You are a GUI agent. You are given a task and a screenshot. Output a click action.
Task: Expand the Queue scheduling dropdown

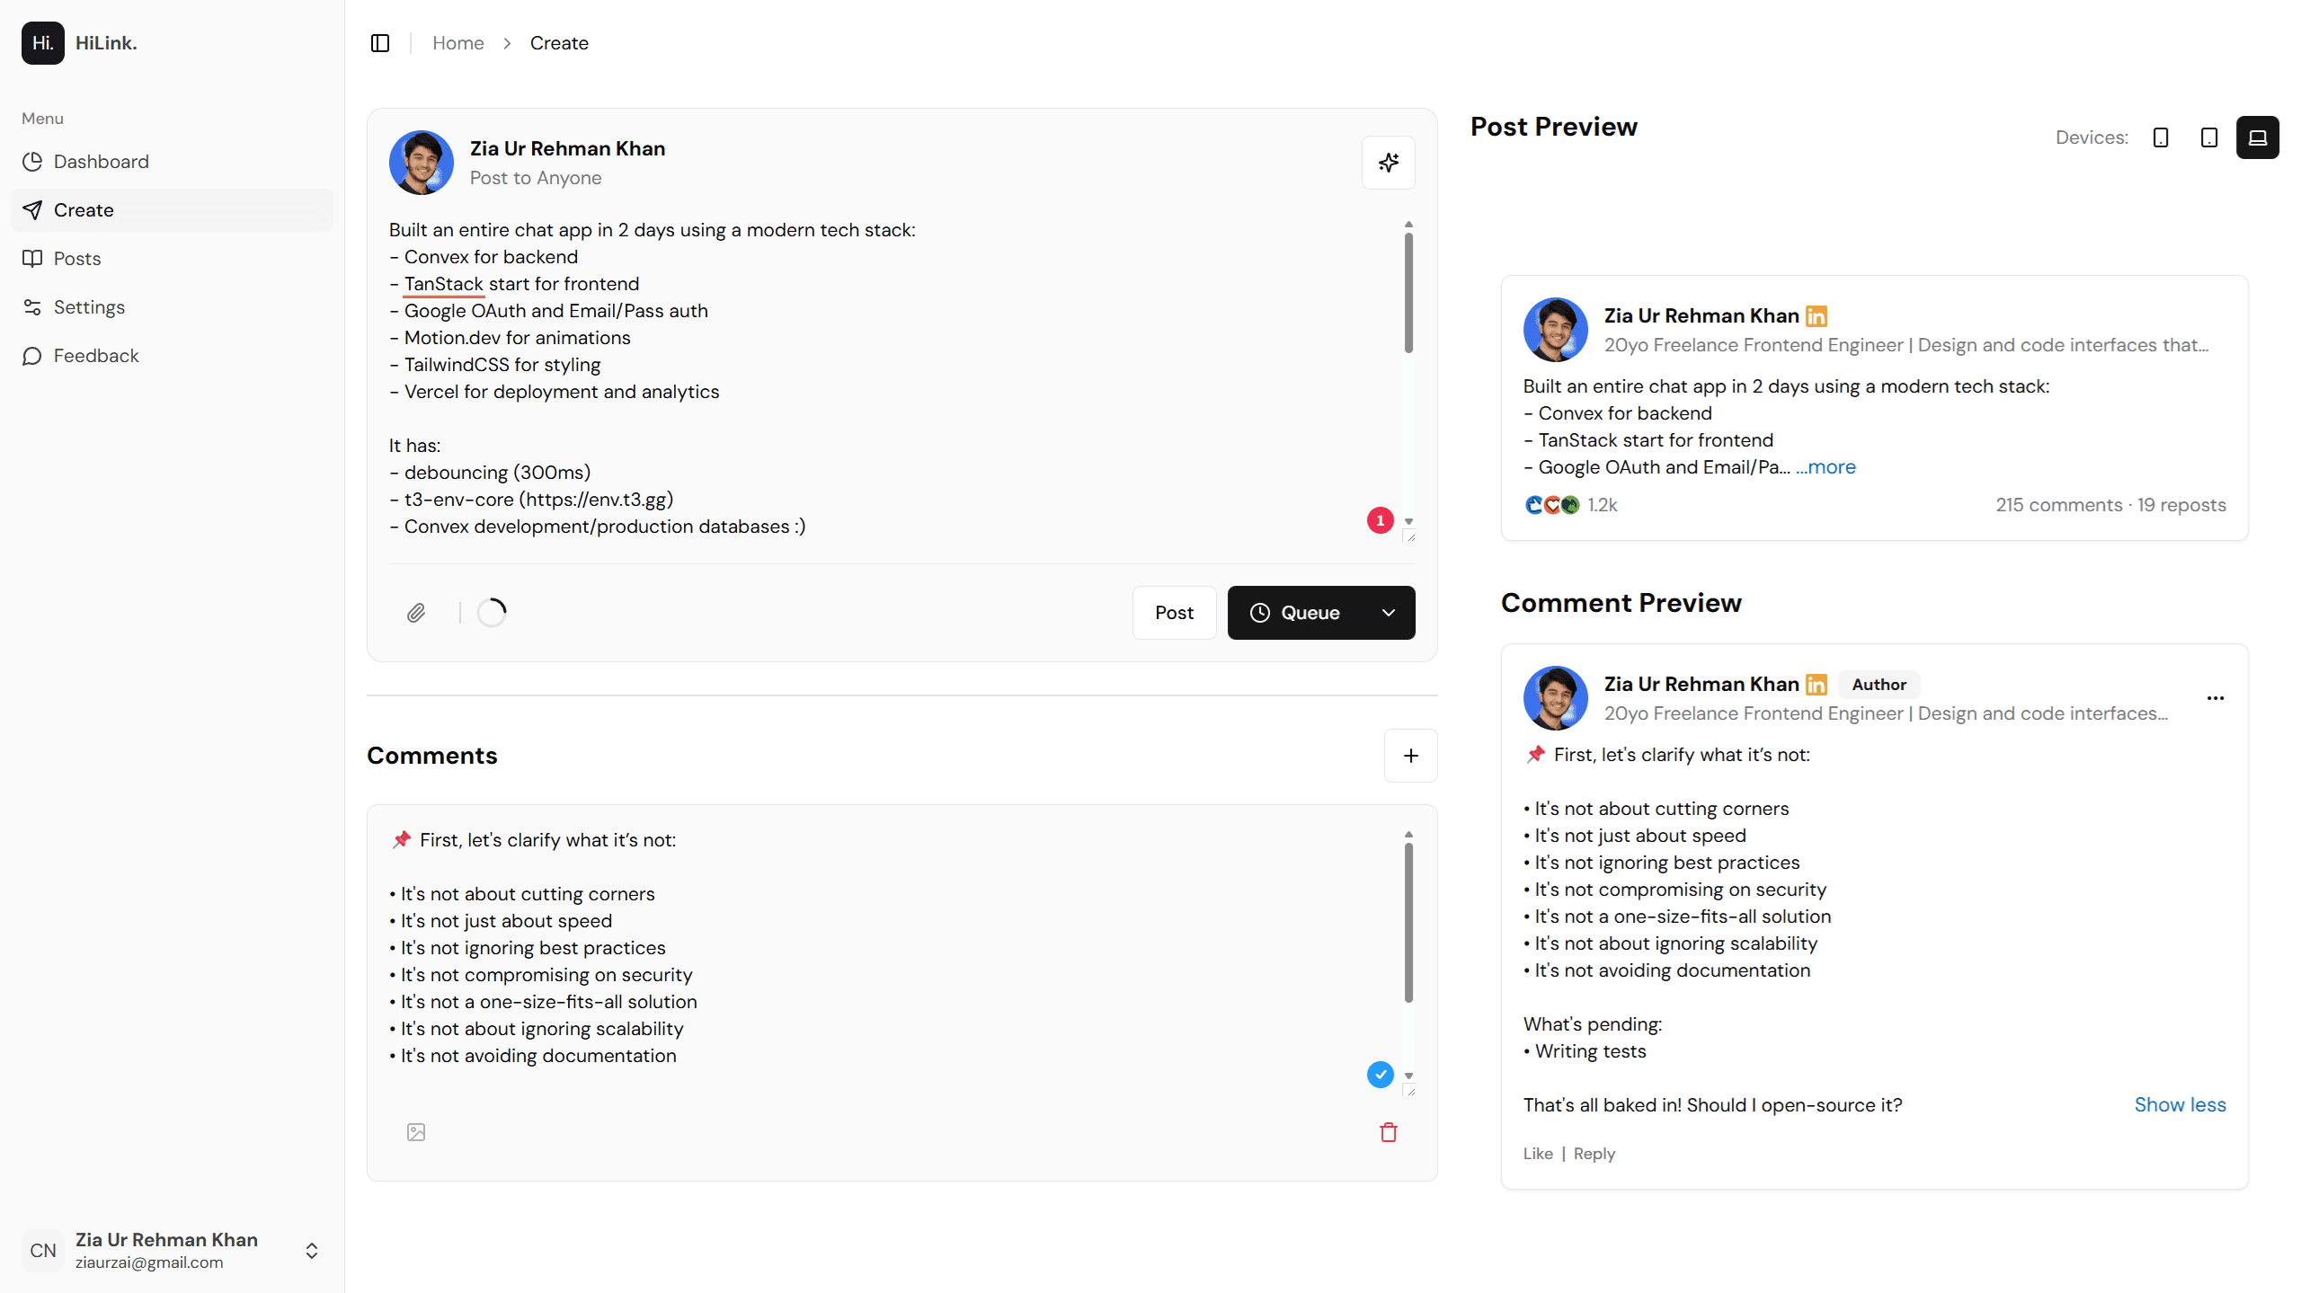tap(1388, 612)
